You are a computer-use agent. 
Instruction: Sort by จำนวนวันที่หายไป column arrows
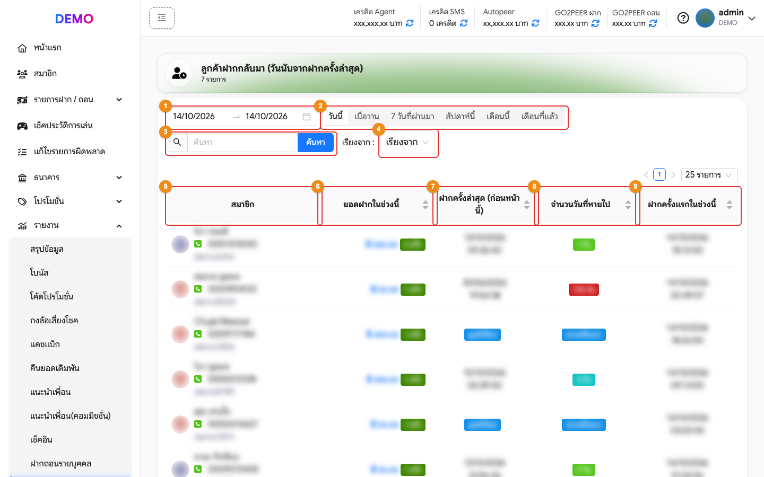tap(628, 205)
